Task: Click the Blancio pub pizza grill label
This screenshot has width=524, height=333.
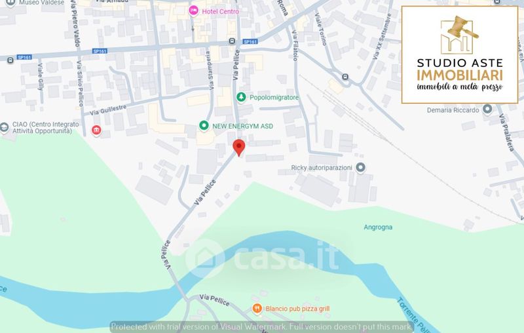Action: (x=297, y=309)
